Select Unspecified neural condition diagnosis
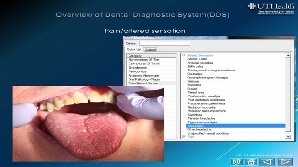 pyautogui.click(x=208, y=133)
